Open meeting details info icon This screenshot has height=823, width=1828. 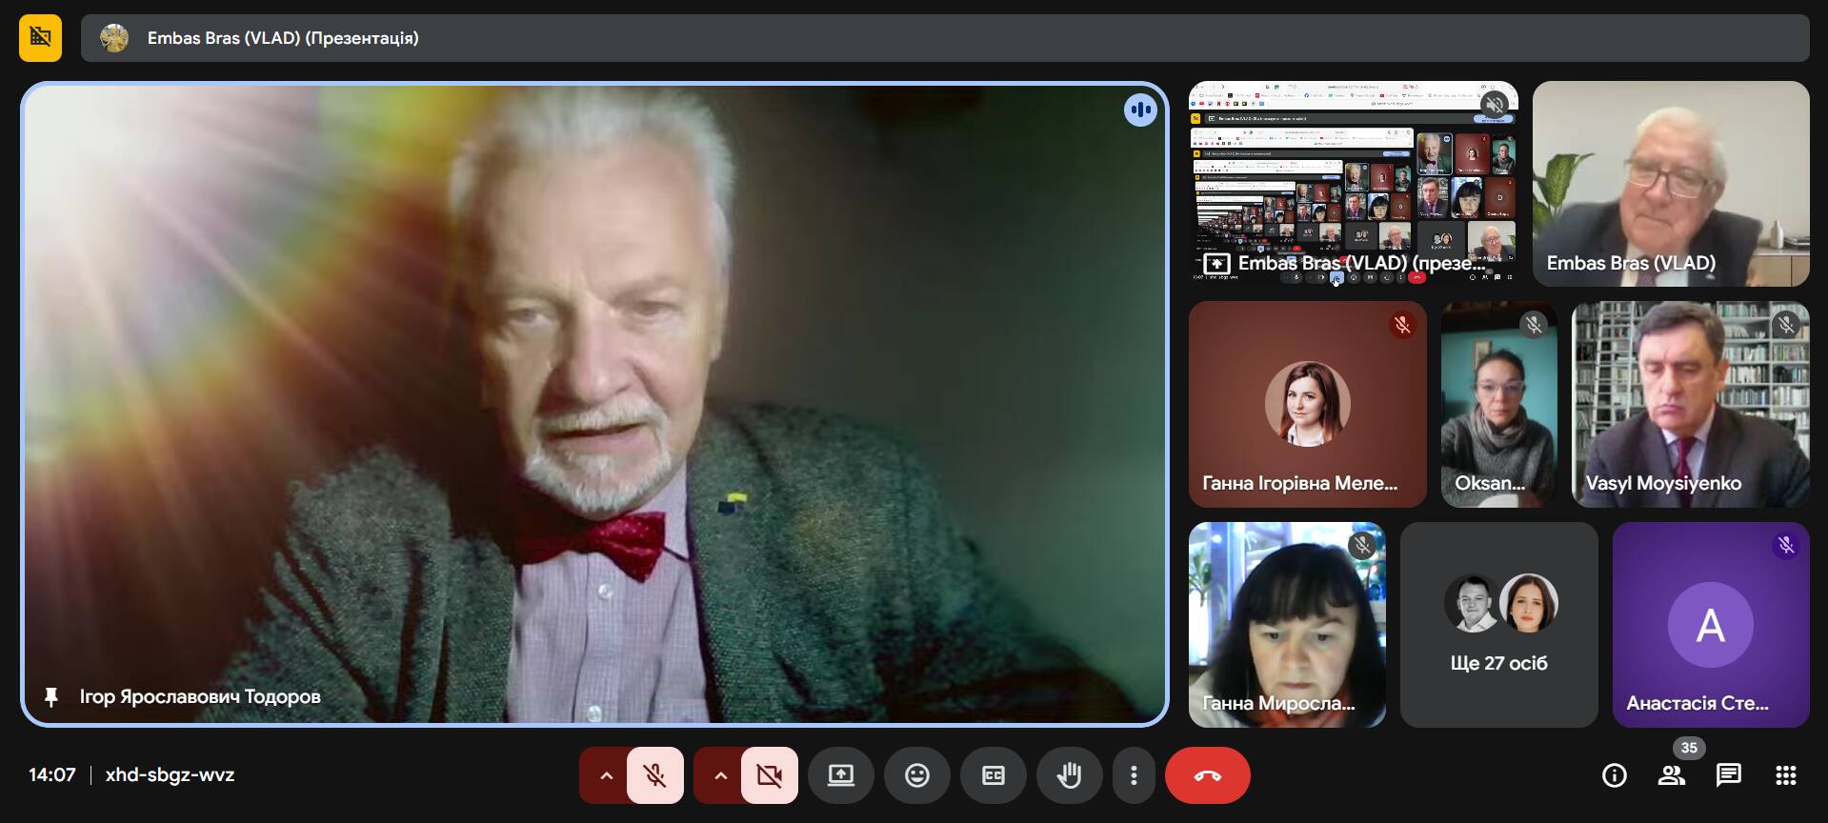(x=1614, y=775)
